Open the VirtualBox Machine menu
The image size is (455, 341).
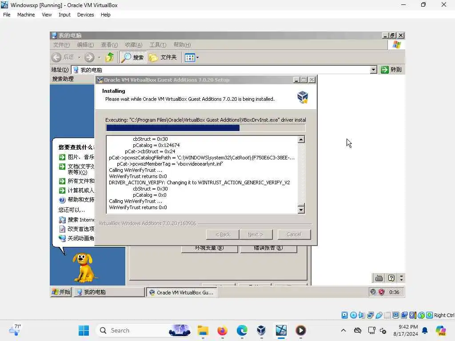26,15
